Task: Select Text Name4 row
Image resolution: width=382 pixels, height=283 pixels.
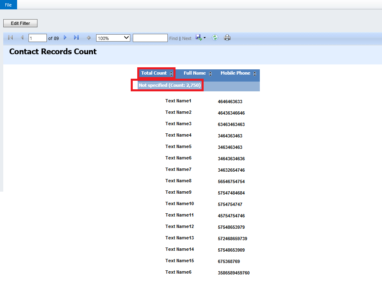Action: [x=178, y=135]
